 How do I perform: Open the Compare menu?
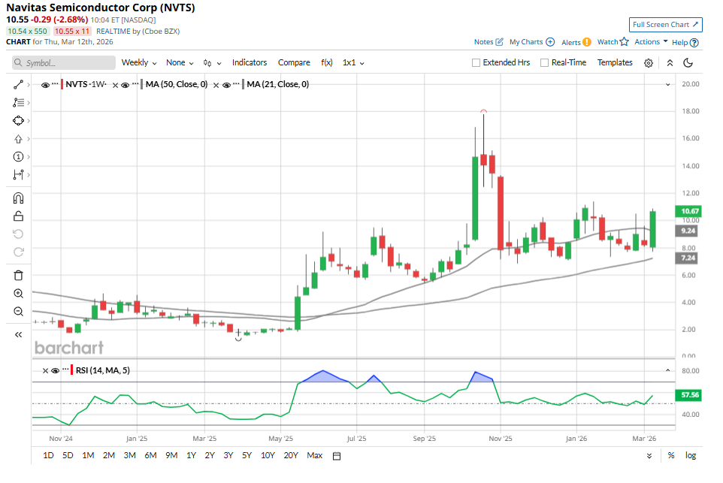click(294, 62)
